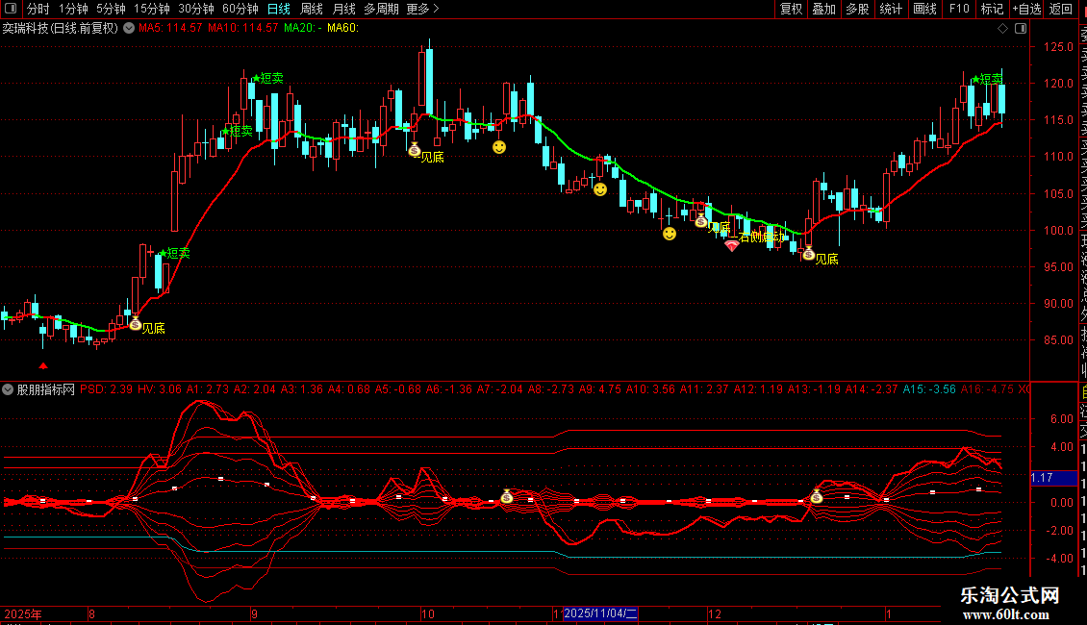Image resolution: width=1087 pixels, height=625 pixels.
Task: Open the 多股 multi-stock view
Action: point(857,9)
